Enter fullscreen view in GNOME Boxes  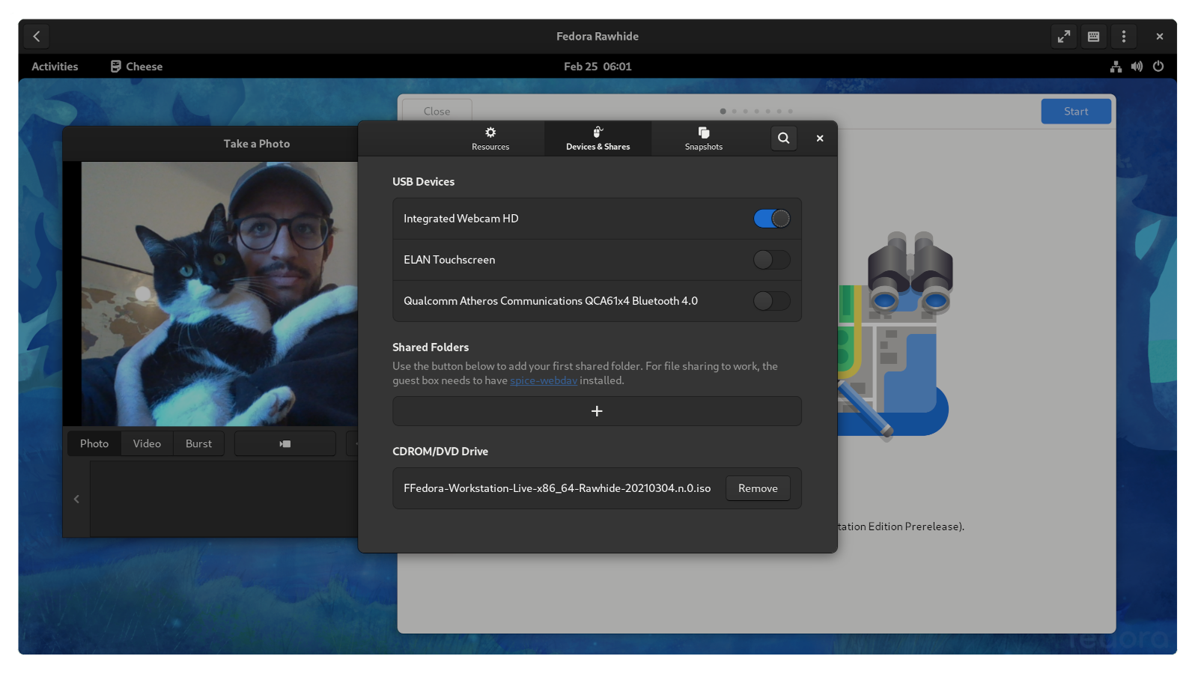pyautogui.click(x=1064, y=36)
